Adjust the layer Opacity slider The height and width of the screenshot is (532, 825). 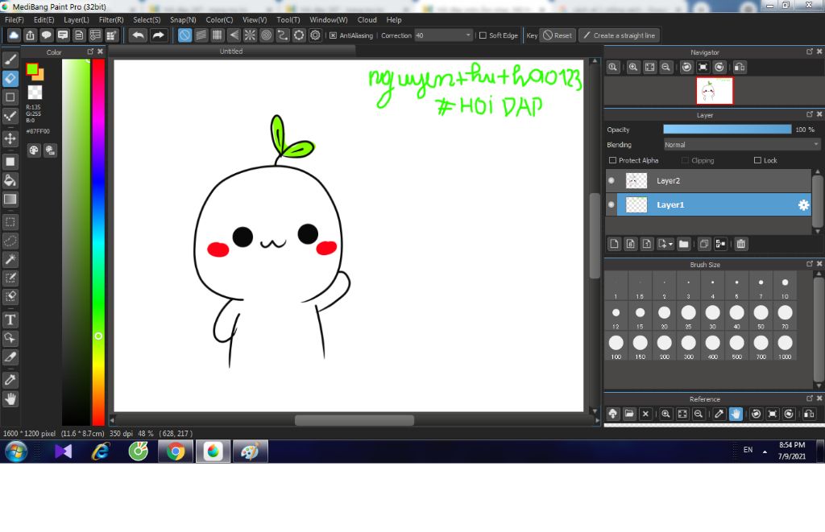(x=728, y=130)
